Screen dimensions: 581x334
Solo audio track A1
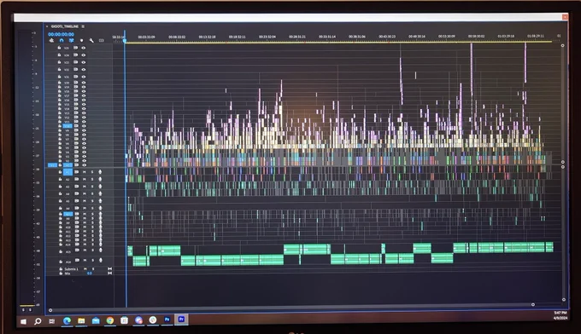(x=92, y=172)
